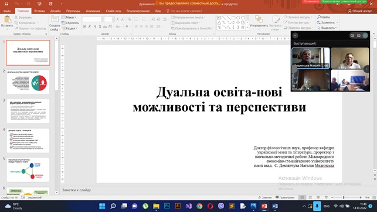Select Format Painter (Формат по образцу)
The height and width of the screenshot is (212, 377).
(x=30, y=28)
